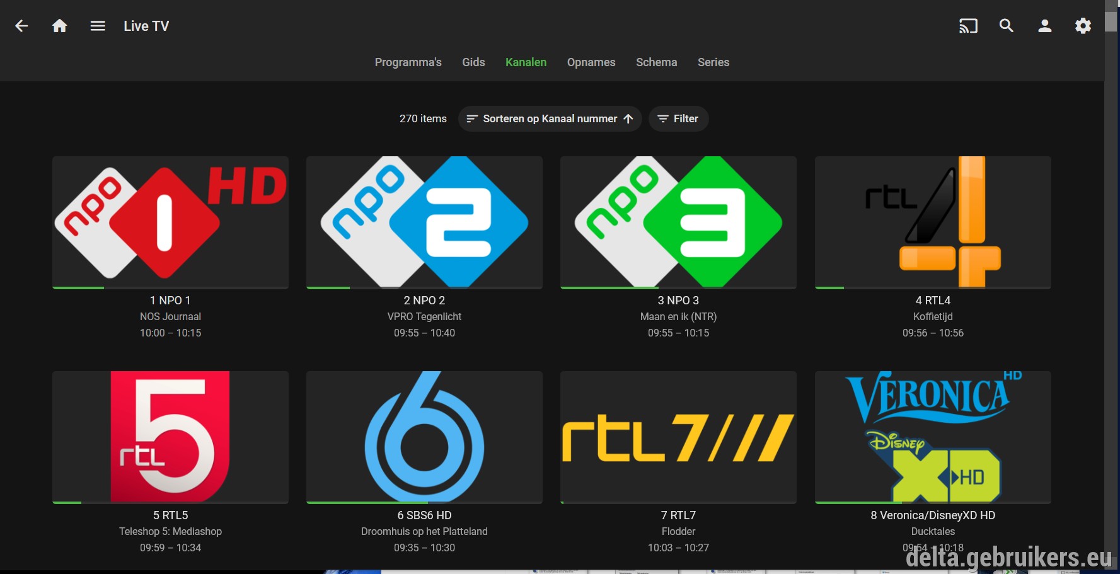
Task: Select the Opnames tab
Action: (591, 62)
